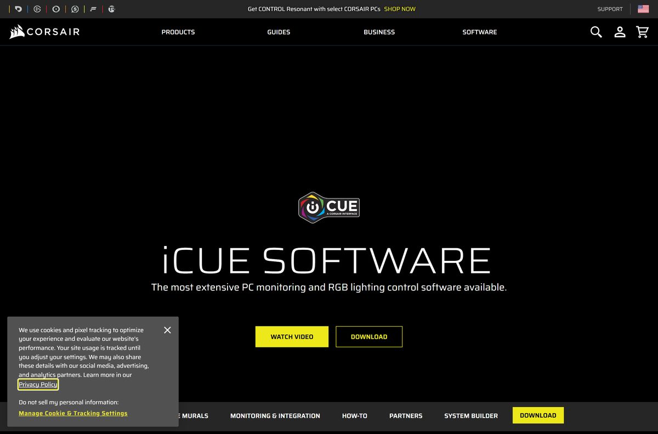
Task: Go to MONITORING & INTEGRATION section
Action: coord(275,416)
